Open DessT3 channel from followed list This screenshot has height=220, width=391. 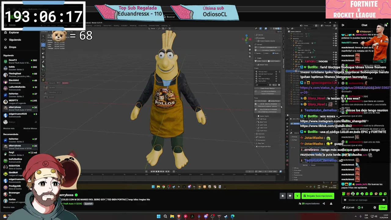point(20,61)
